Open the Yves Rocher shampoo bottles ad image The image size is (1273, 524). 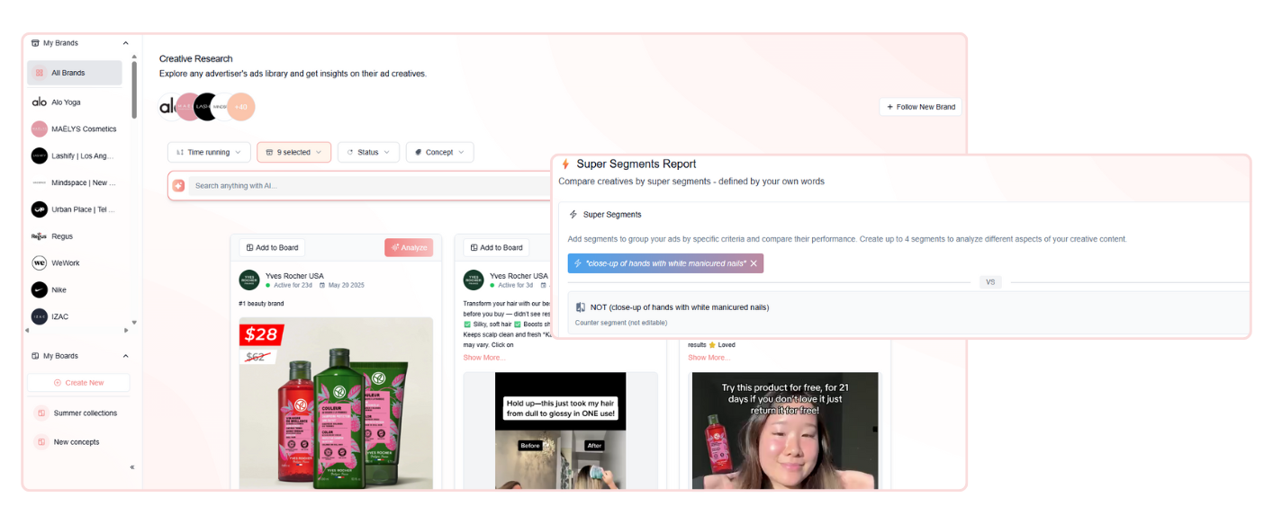[336, 403]
